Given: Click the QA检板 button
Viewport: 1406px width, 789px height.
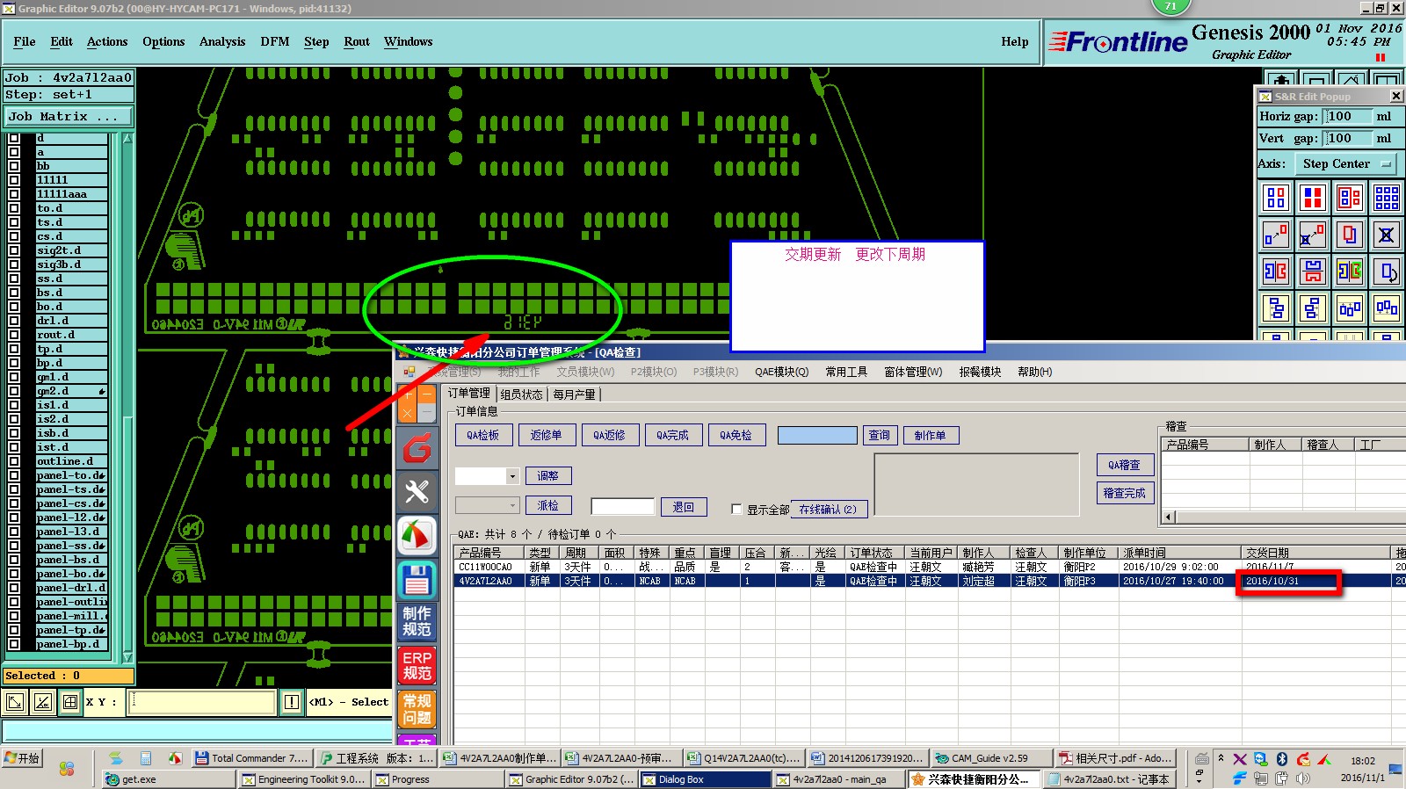Looking at the screenshot, I should tap(483, 435).
